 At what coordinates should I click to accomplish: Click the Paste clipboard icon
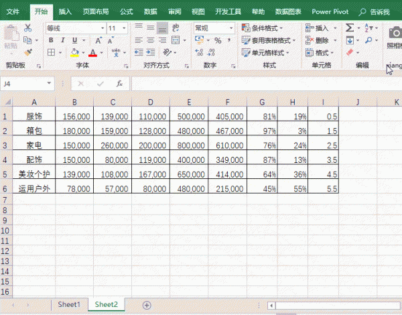point(11,34)
